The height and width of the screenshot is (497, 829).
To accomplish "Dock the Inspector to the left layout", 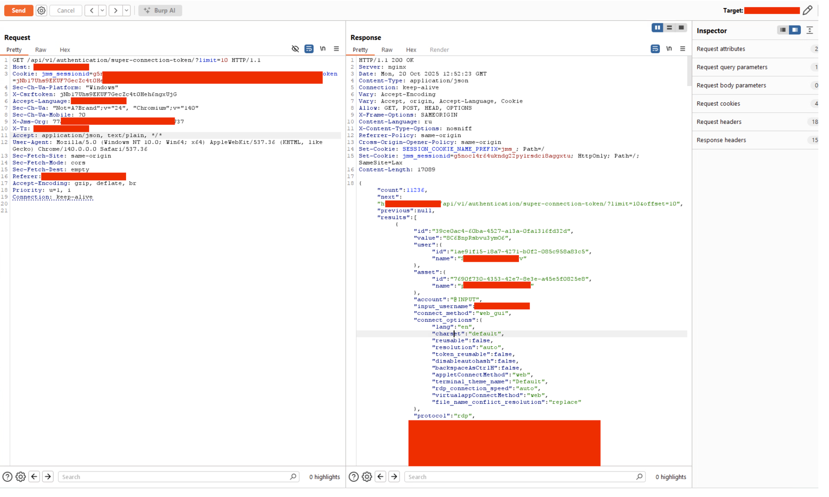I will click(x=783, y=30).
